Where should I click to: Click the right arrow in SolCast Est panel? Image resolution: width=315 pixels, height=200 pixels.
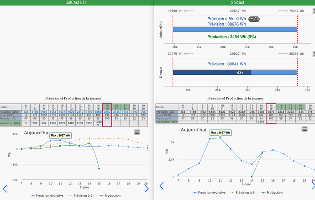pyautogui.click(x=147, y=189)
